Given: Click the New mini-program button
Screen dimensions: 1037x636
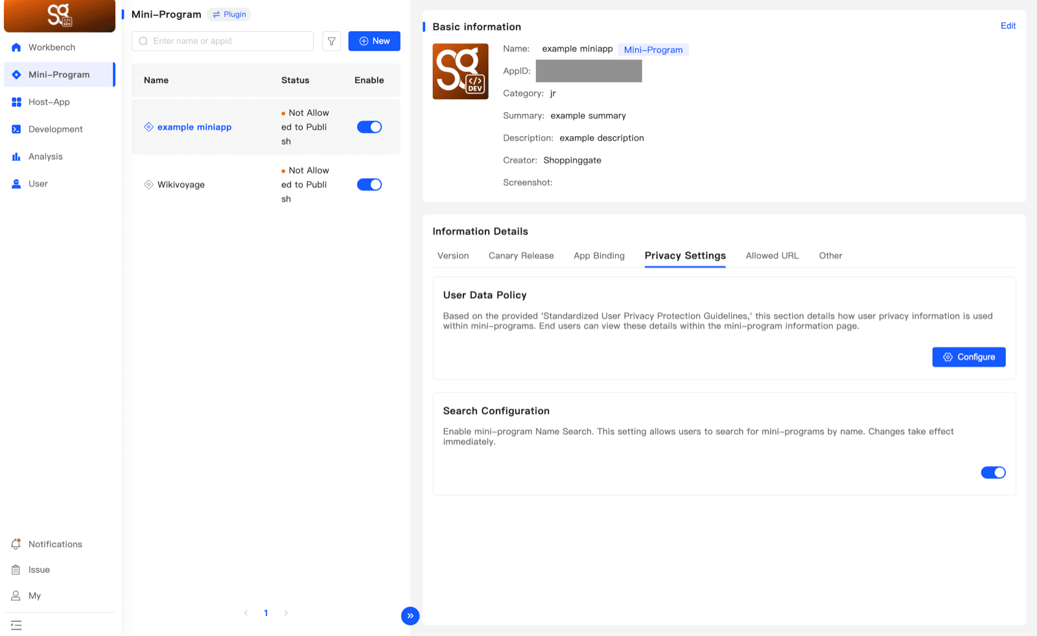Looking at the screenshot, I should point(374,41).
